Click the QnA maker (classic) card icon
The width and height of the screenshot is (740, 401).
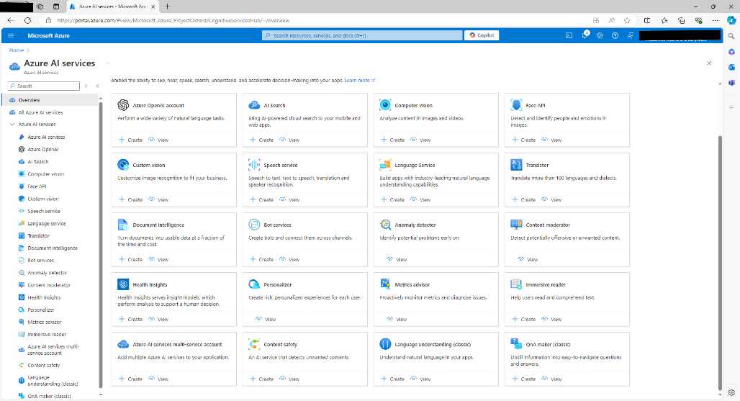(516, 344)
